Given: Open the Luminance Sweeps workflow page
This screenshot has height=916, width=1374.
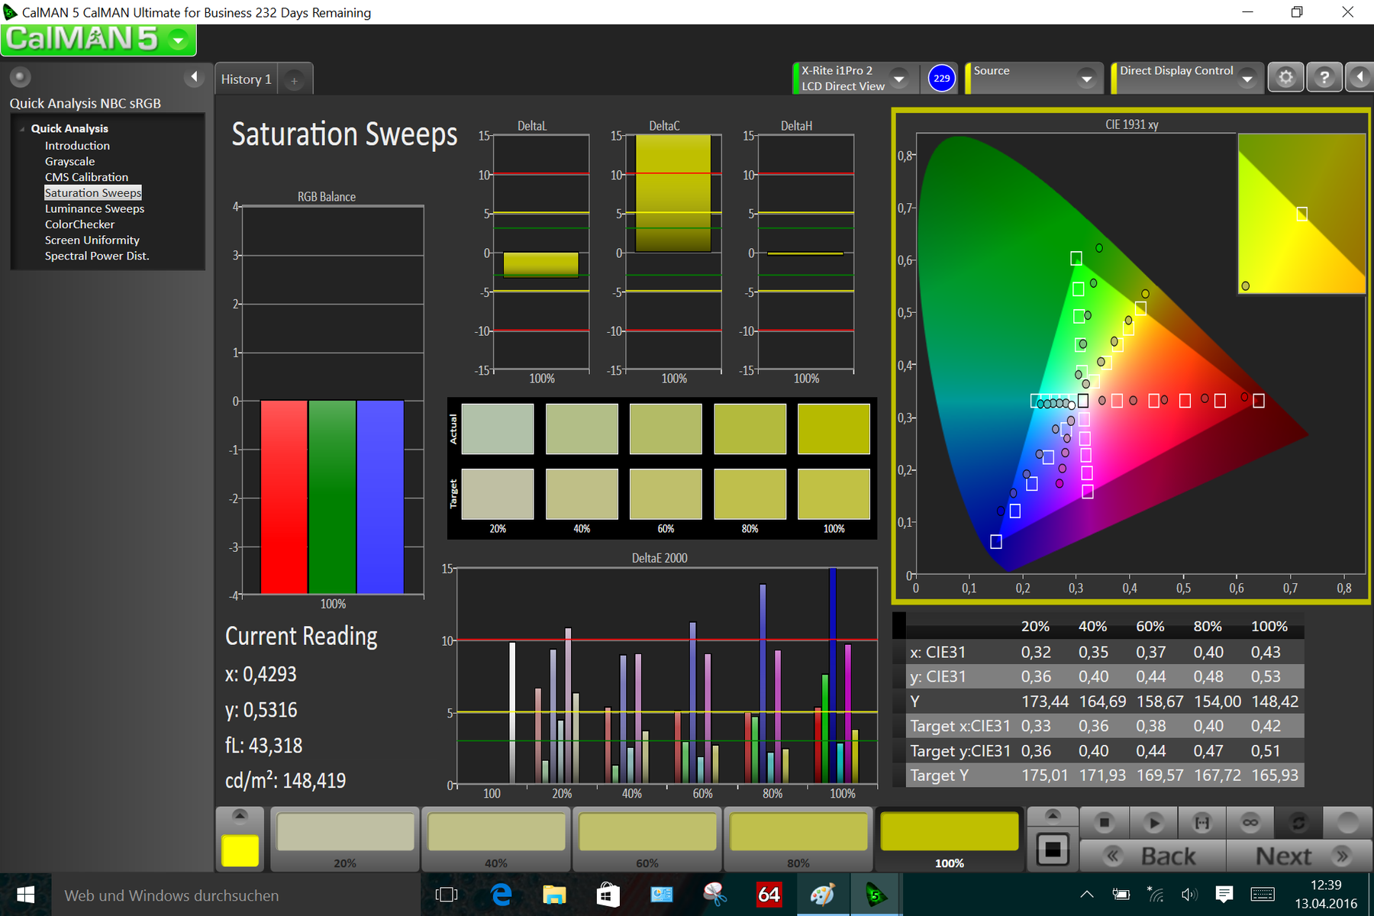Looking at the screenshot, I should tap(95, 208).
